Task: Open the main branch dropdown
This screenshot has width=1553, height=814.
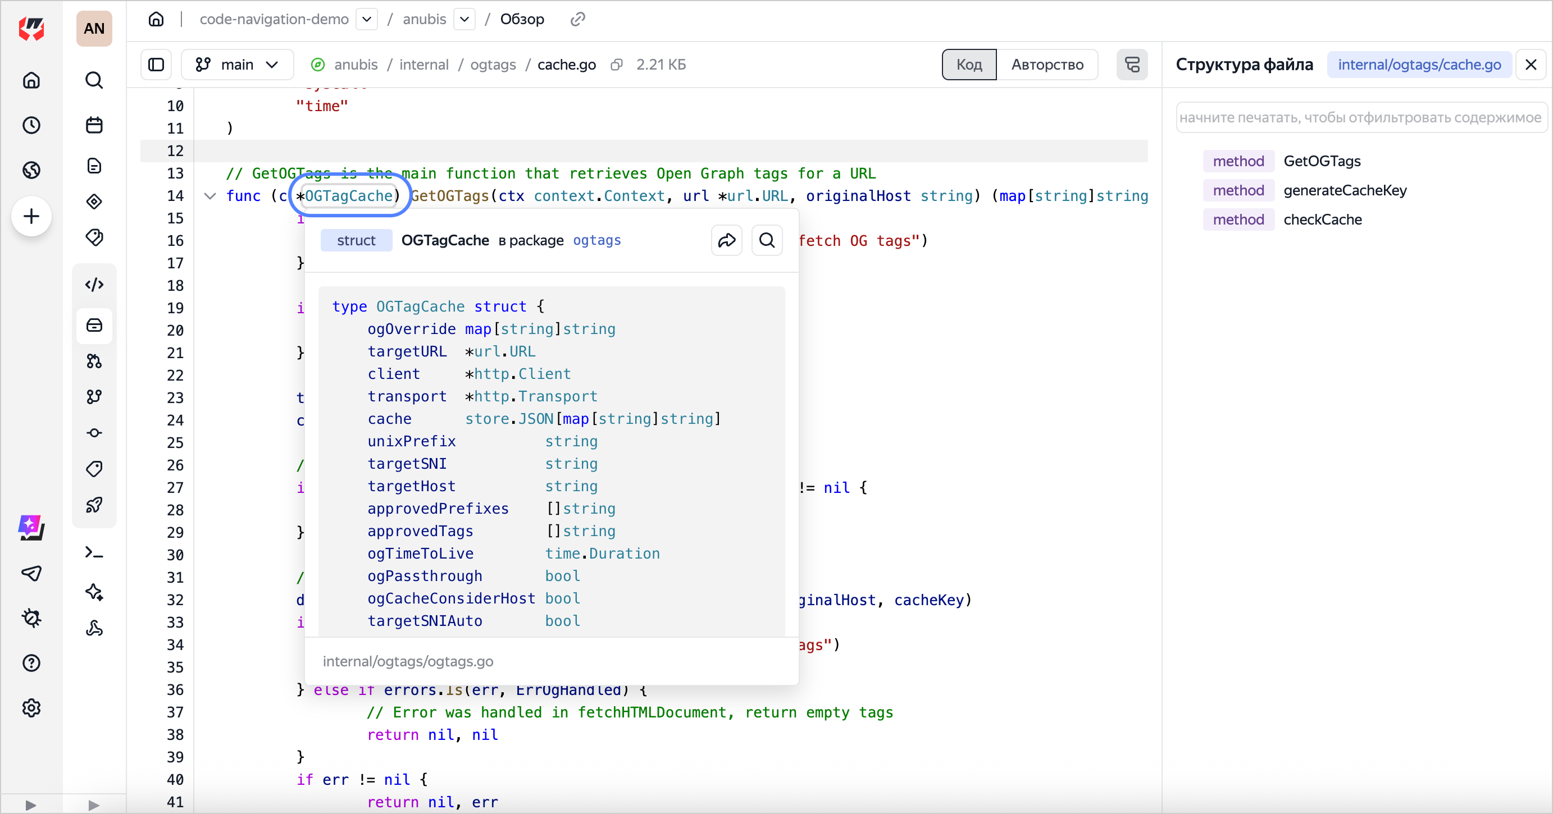Action: click(237, 65)
